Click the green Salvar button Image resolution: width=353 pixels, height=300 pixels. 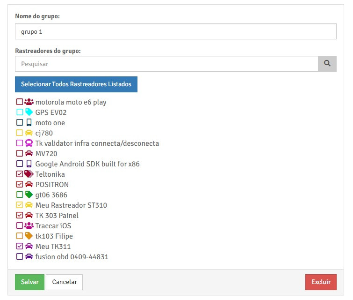29,282
